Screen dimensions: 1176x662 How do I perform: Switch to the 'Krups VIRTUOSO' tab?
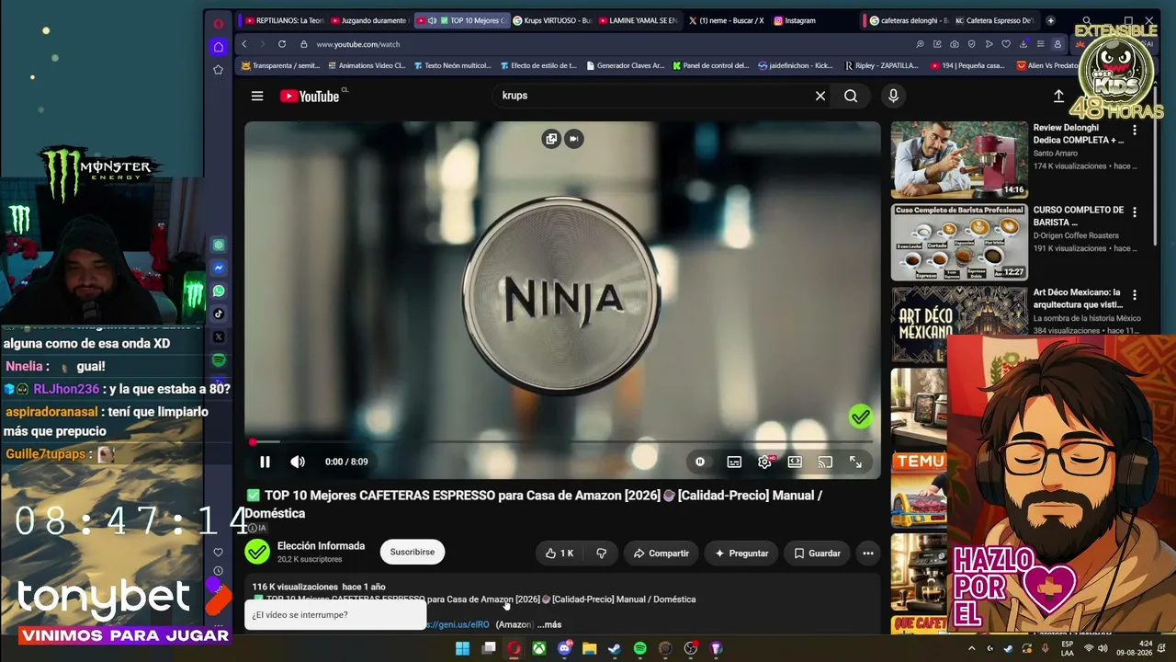[x=551, y=20]
